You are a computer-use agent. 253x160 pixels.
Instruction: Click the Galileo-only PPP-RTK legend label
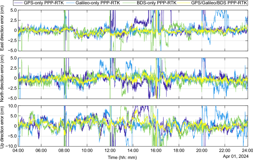pos(98,3)
